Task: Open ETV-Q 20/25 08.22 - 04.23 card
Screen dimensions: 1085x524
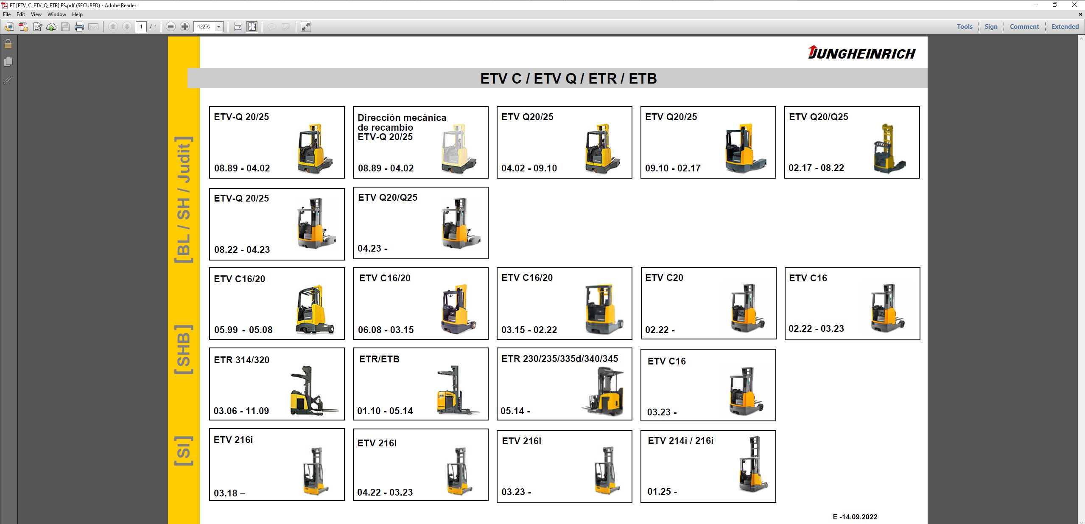Action: click(277, 224)
